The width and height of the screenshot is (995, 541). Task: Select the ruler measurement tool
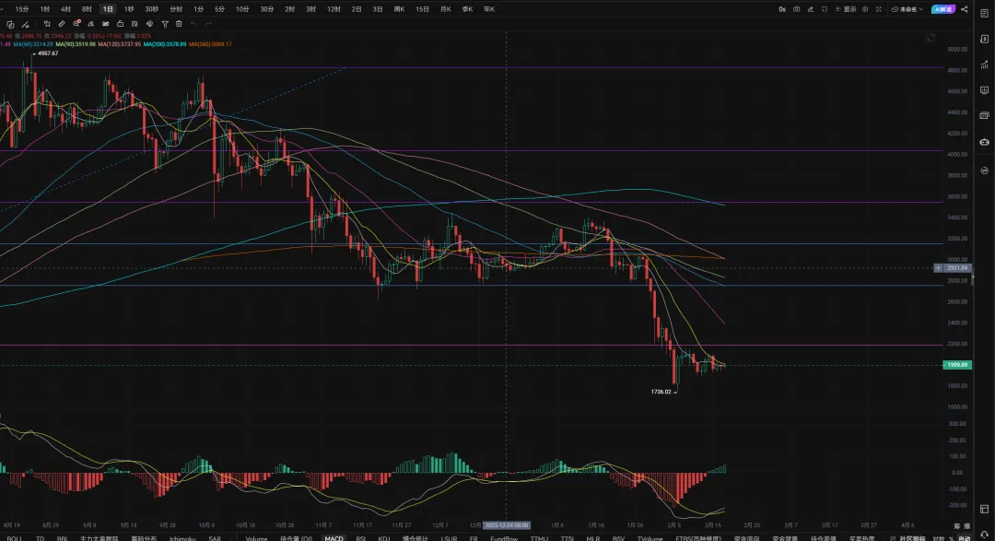point(62,23)
